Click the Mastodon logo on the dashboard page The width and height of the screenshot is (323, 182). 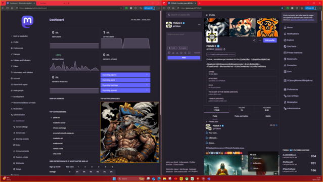27,22
